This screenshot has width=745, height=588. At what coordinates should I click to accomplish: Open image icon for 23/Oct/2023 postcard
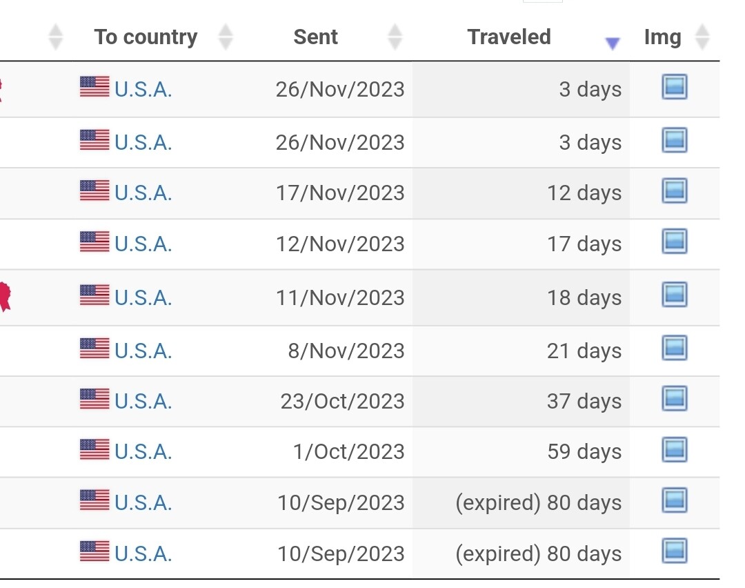click(674, 398)
